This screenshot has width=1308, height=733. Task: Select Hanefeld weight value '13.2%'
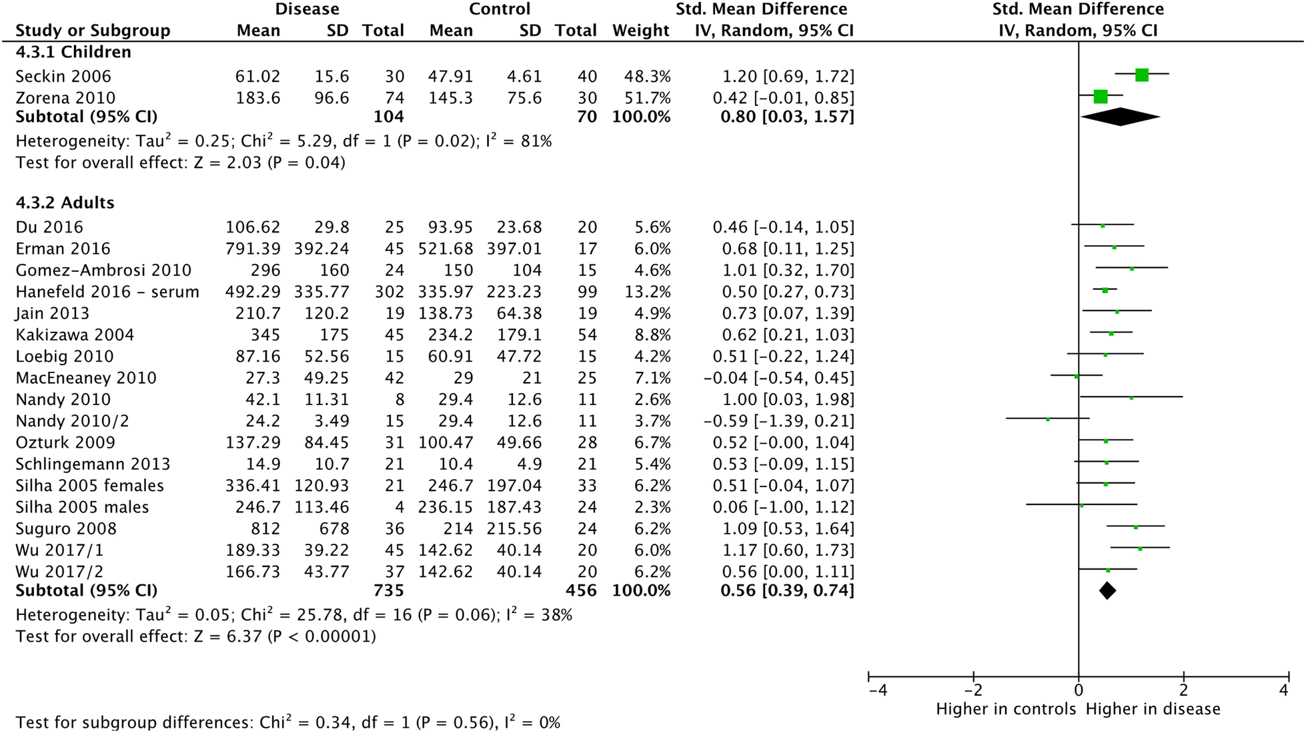(x=648, y=292)
